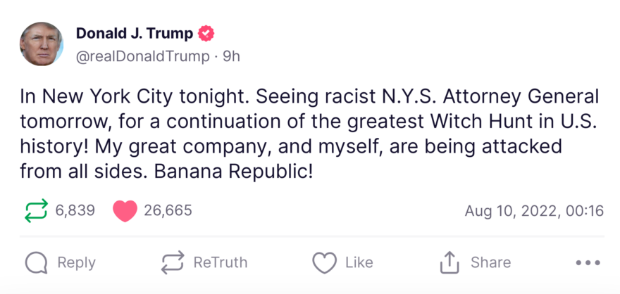Click the 9h relative timestamp
Image resolution: width=620 pixels, height=294 pixels.
231,56
